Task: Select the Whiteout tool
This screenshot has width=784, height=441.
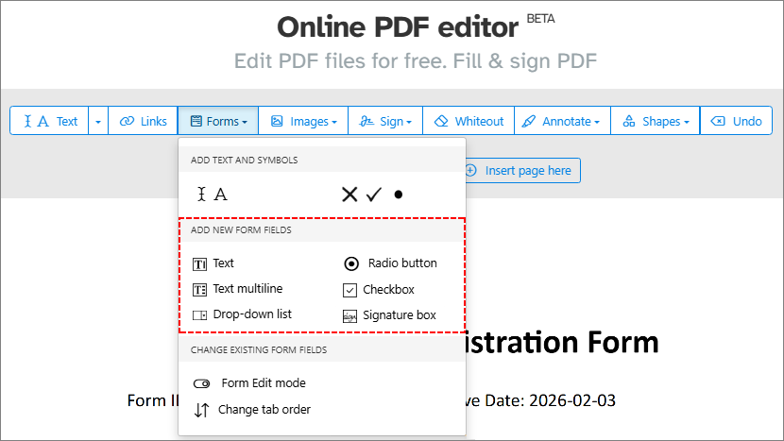Action: pyautogui.click(x=469, y=121)
